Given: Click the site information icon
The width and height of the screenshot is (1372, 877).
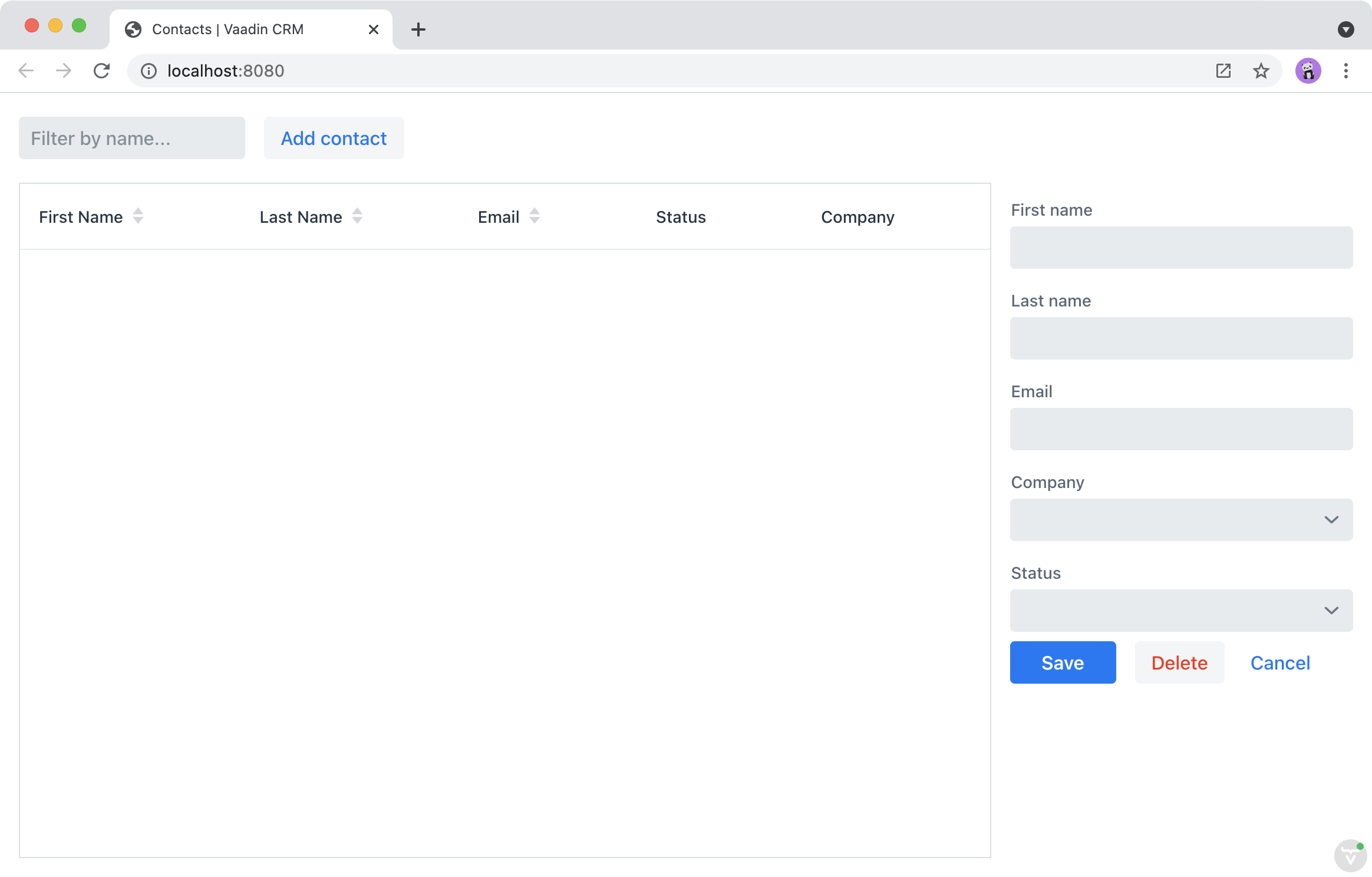Looking at the screenshot, I should coord(149,71).
